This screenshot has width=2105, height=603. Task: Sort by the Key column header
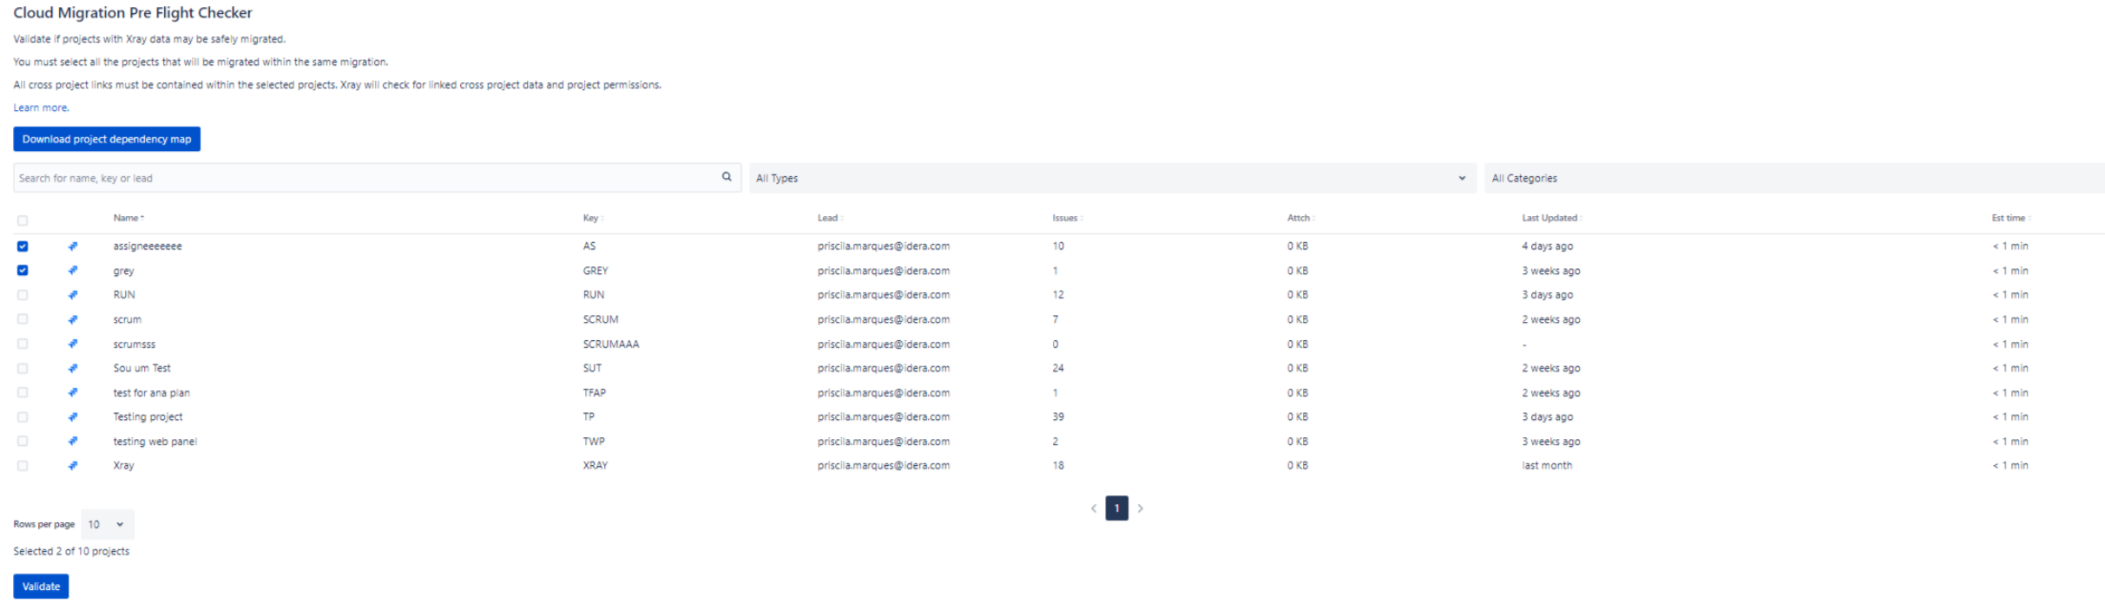(x=593, y=218)
